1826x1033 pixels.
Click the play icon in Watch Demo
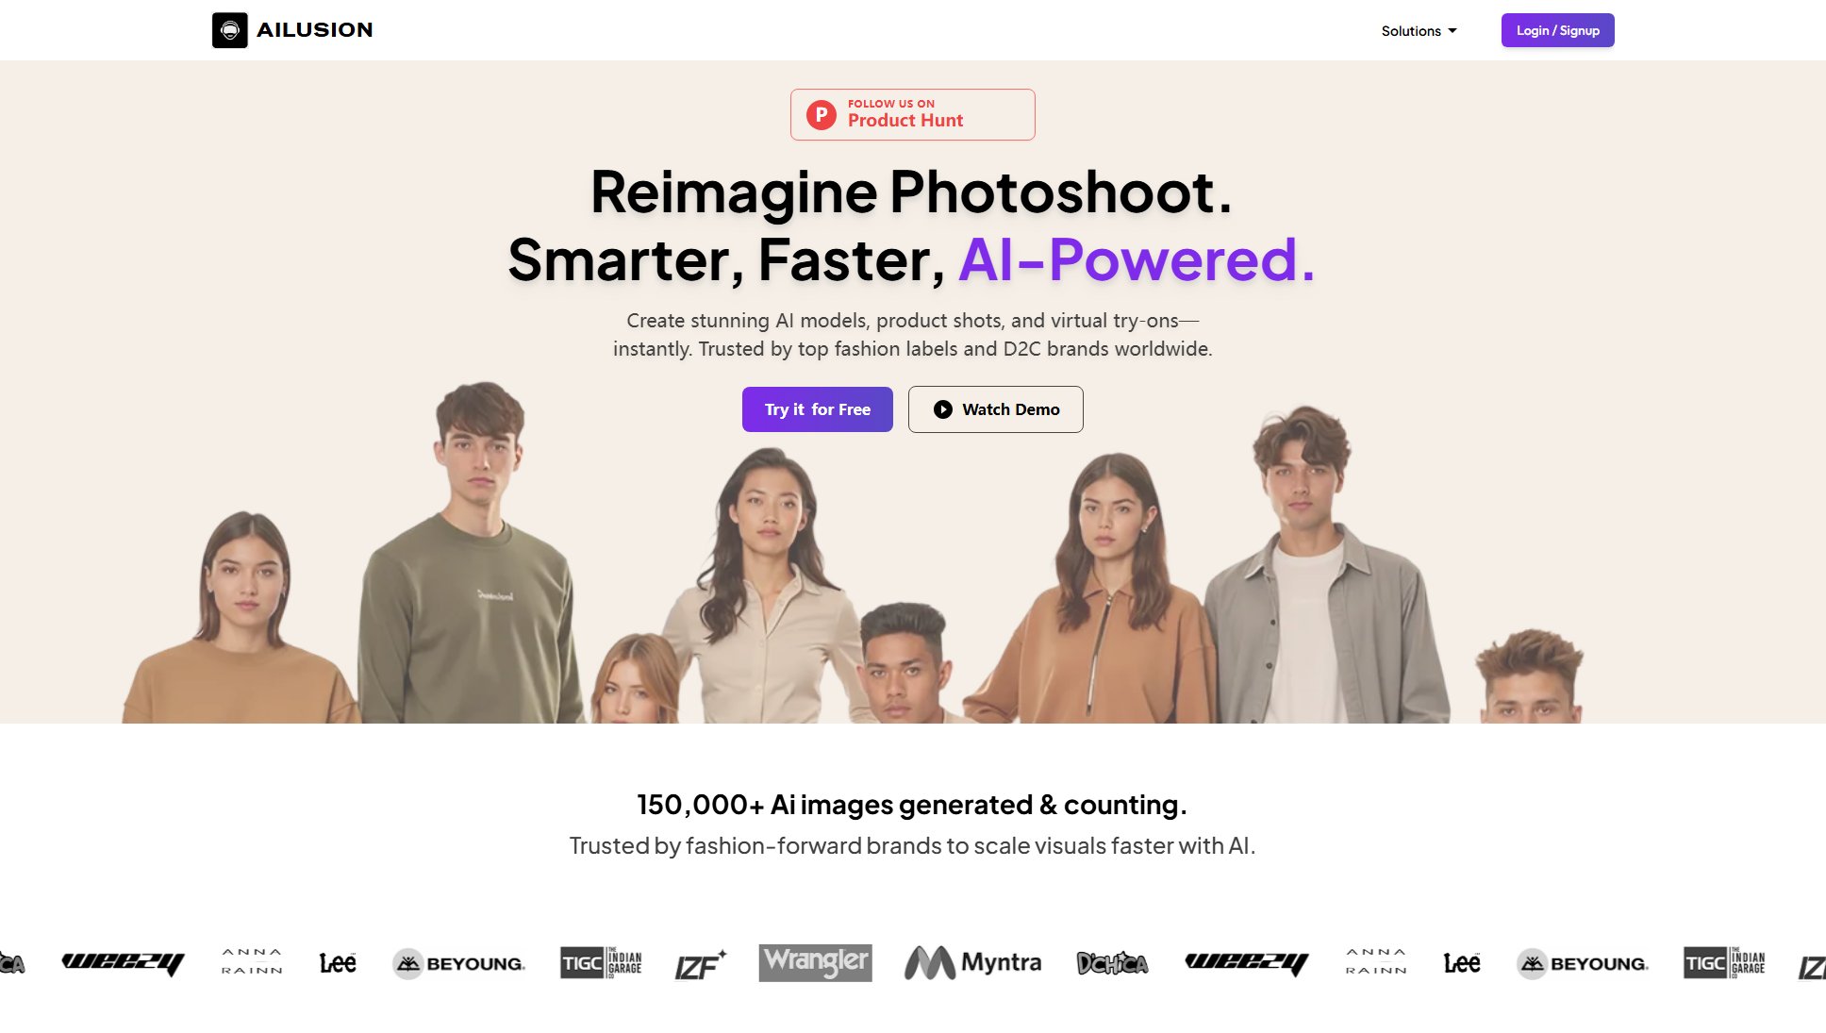click(x=942, y=409)
